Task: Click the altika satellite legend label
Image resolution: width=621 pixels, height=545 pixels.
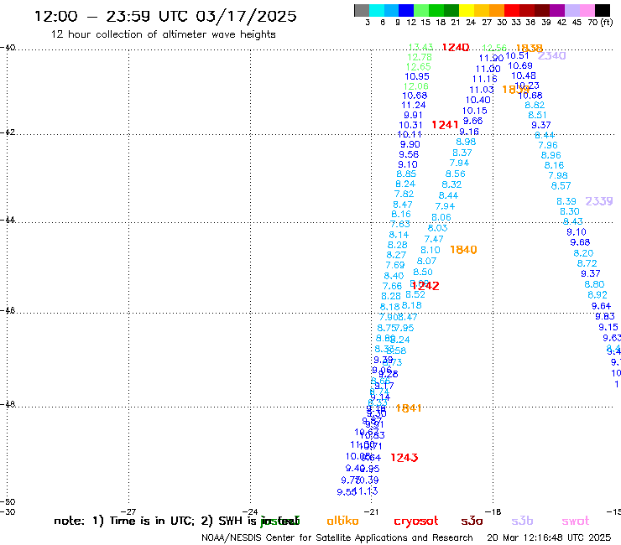Action: pos(342,521)
